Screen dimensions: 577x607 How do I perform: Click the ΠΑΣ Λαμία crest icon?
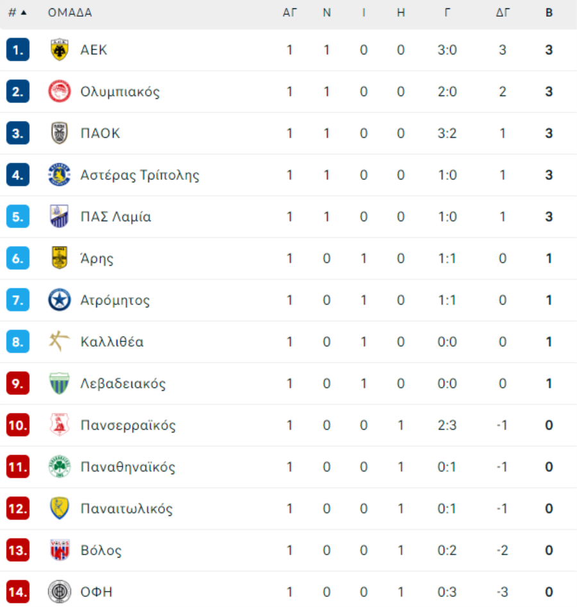pyautogui.click(x=59, y=216)
